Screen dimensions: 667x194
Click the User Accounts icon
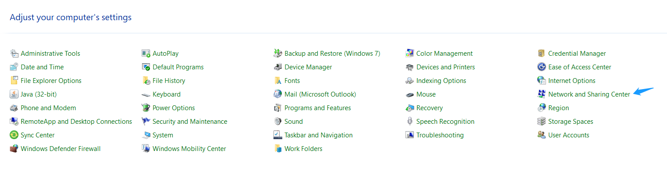pos(541,135)
